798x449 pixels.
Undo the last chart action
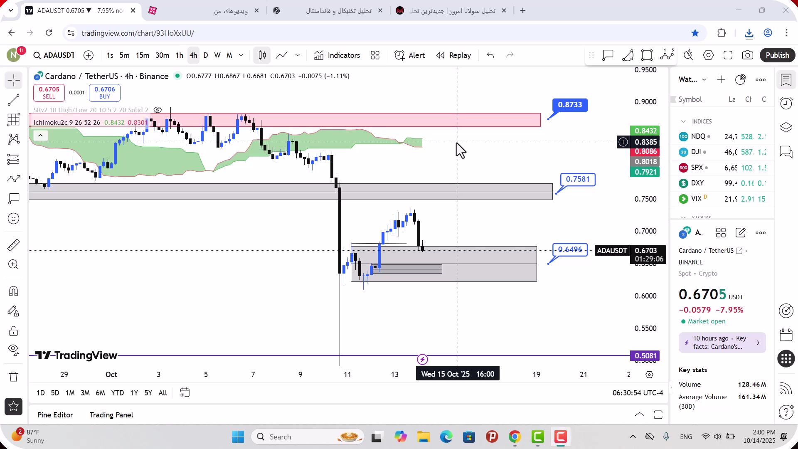pos(490,55)
